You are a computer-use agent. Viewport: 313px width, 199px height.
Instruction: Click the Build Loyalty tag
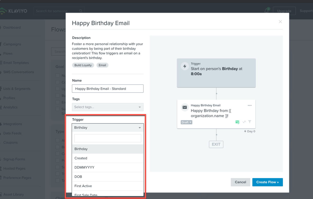[x=83, y=65]
